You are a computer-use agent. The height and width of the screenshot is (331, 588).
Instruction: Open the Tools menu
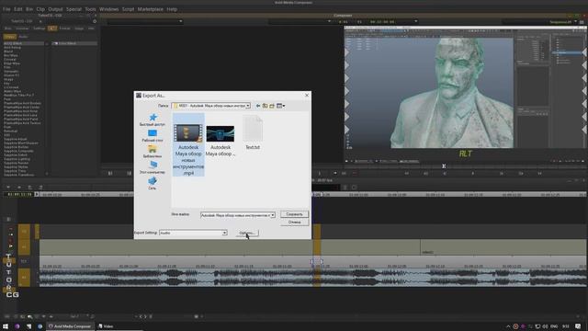pos(90,9)
